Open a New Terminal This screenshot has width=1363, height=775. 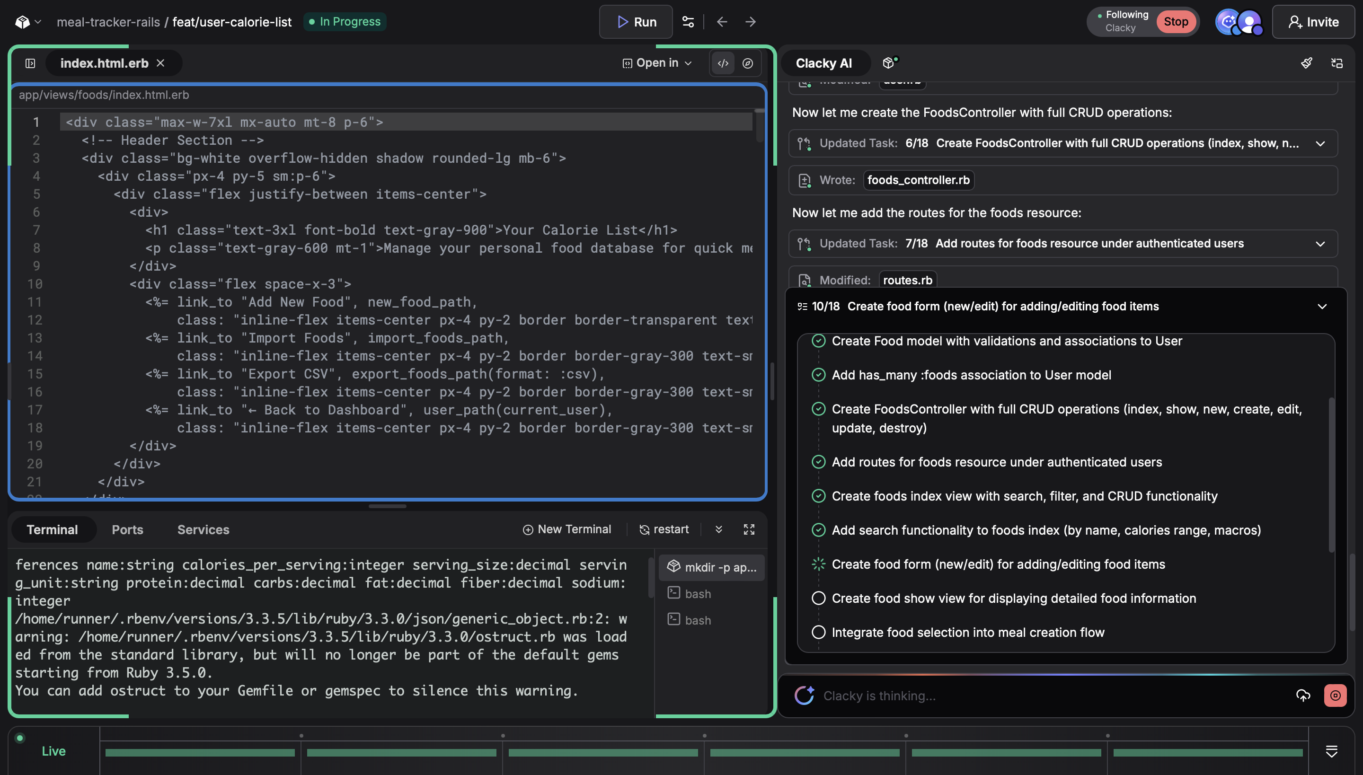coord(567,529)
